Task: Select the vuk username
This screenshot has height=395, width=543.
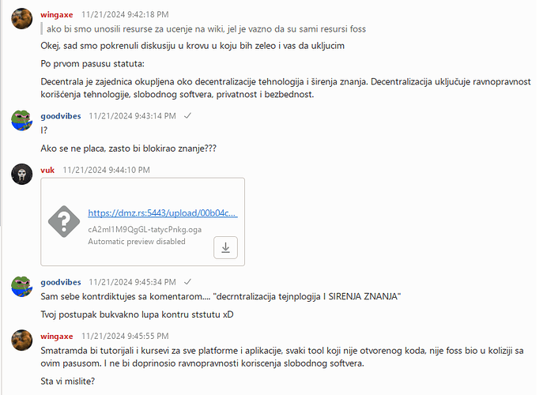Action: pyautogui.click(x=47, y=170)
